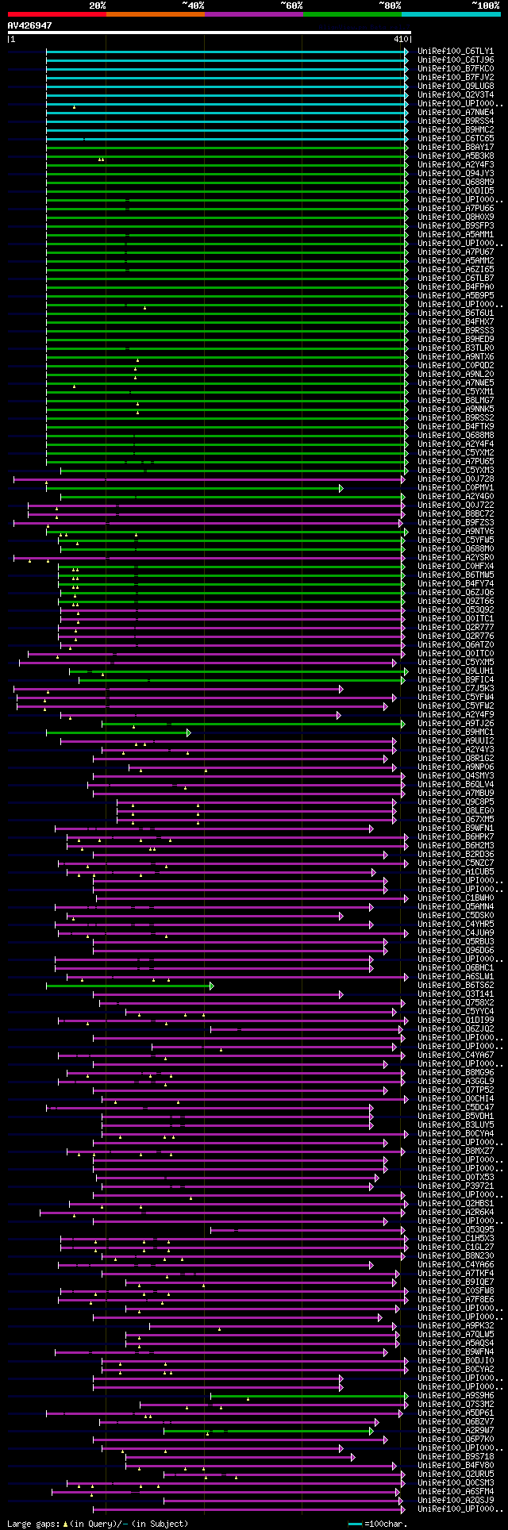Select the UniRef100_A2R9W7 label

pyautogui.click(x=456, y=1430)
